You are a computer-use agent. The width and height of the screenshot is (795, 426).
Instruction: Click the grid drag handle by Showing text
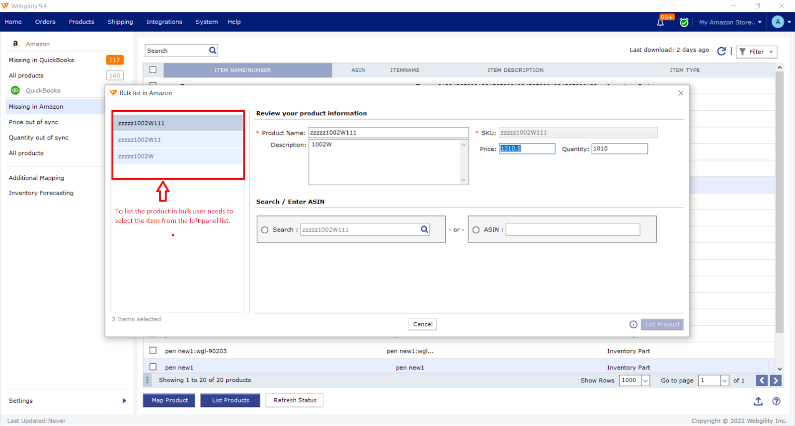point(147,380)
